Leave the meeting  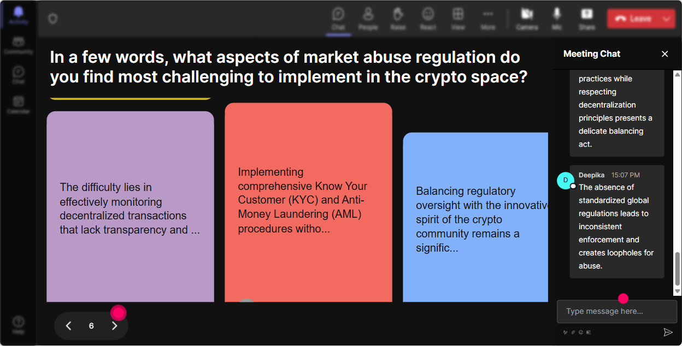633,19
